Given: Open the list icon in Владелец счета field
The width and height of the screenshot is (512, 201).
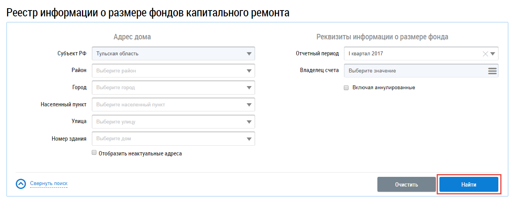Looking at the screenshot, I should pos(492,71).
